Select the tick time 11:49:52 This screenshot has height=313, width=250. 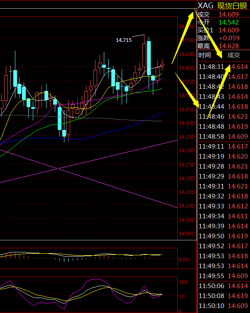(211, 246)
